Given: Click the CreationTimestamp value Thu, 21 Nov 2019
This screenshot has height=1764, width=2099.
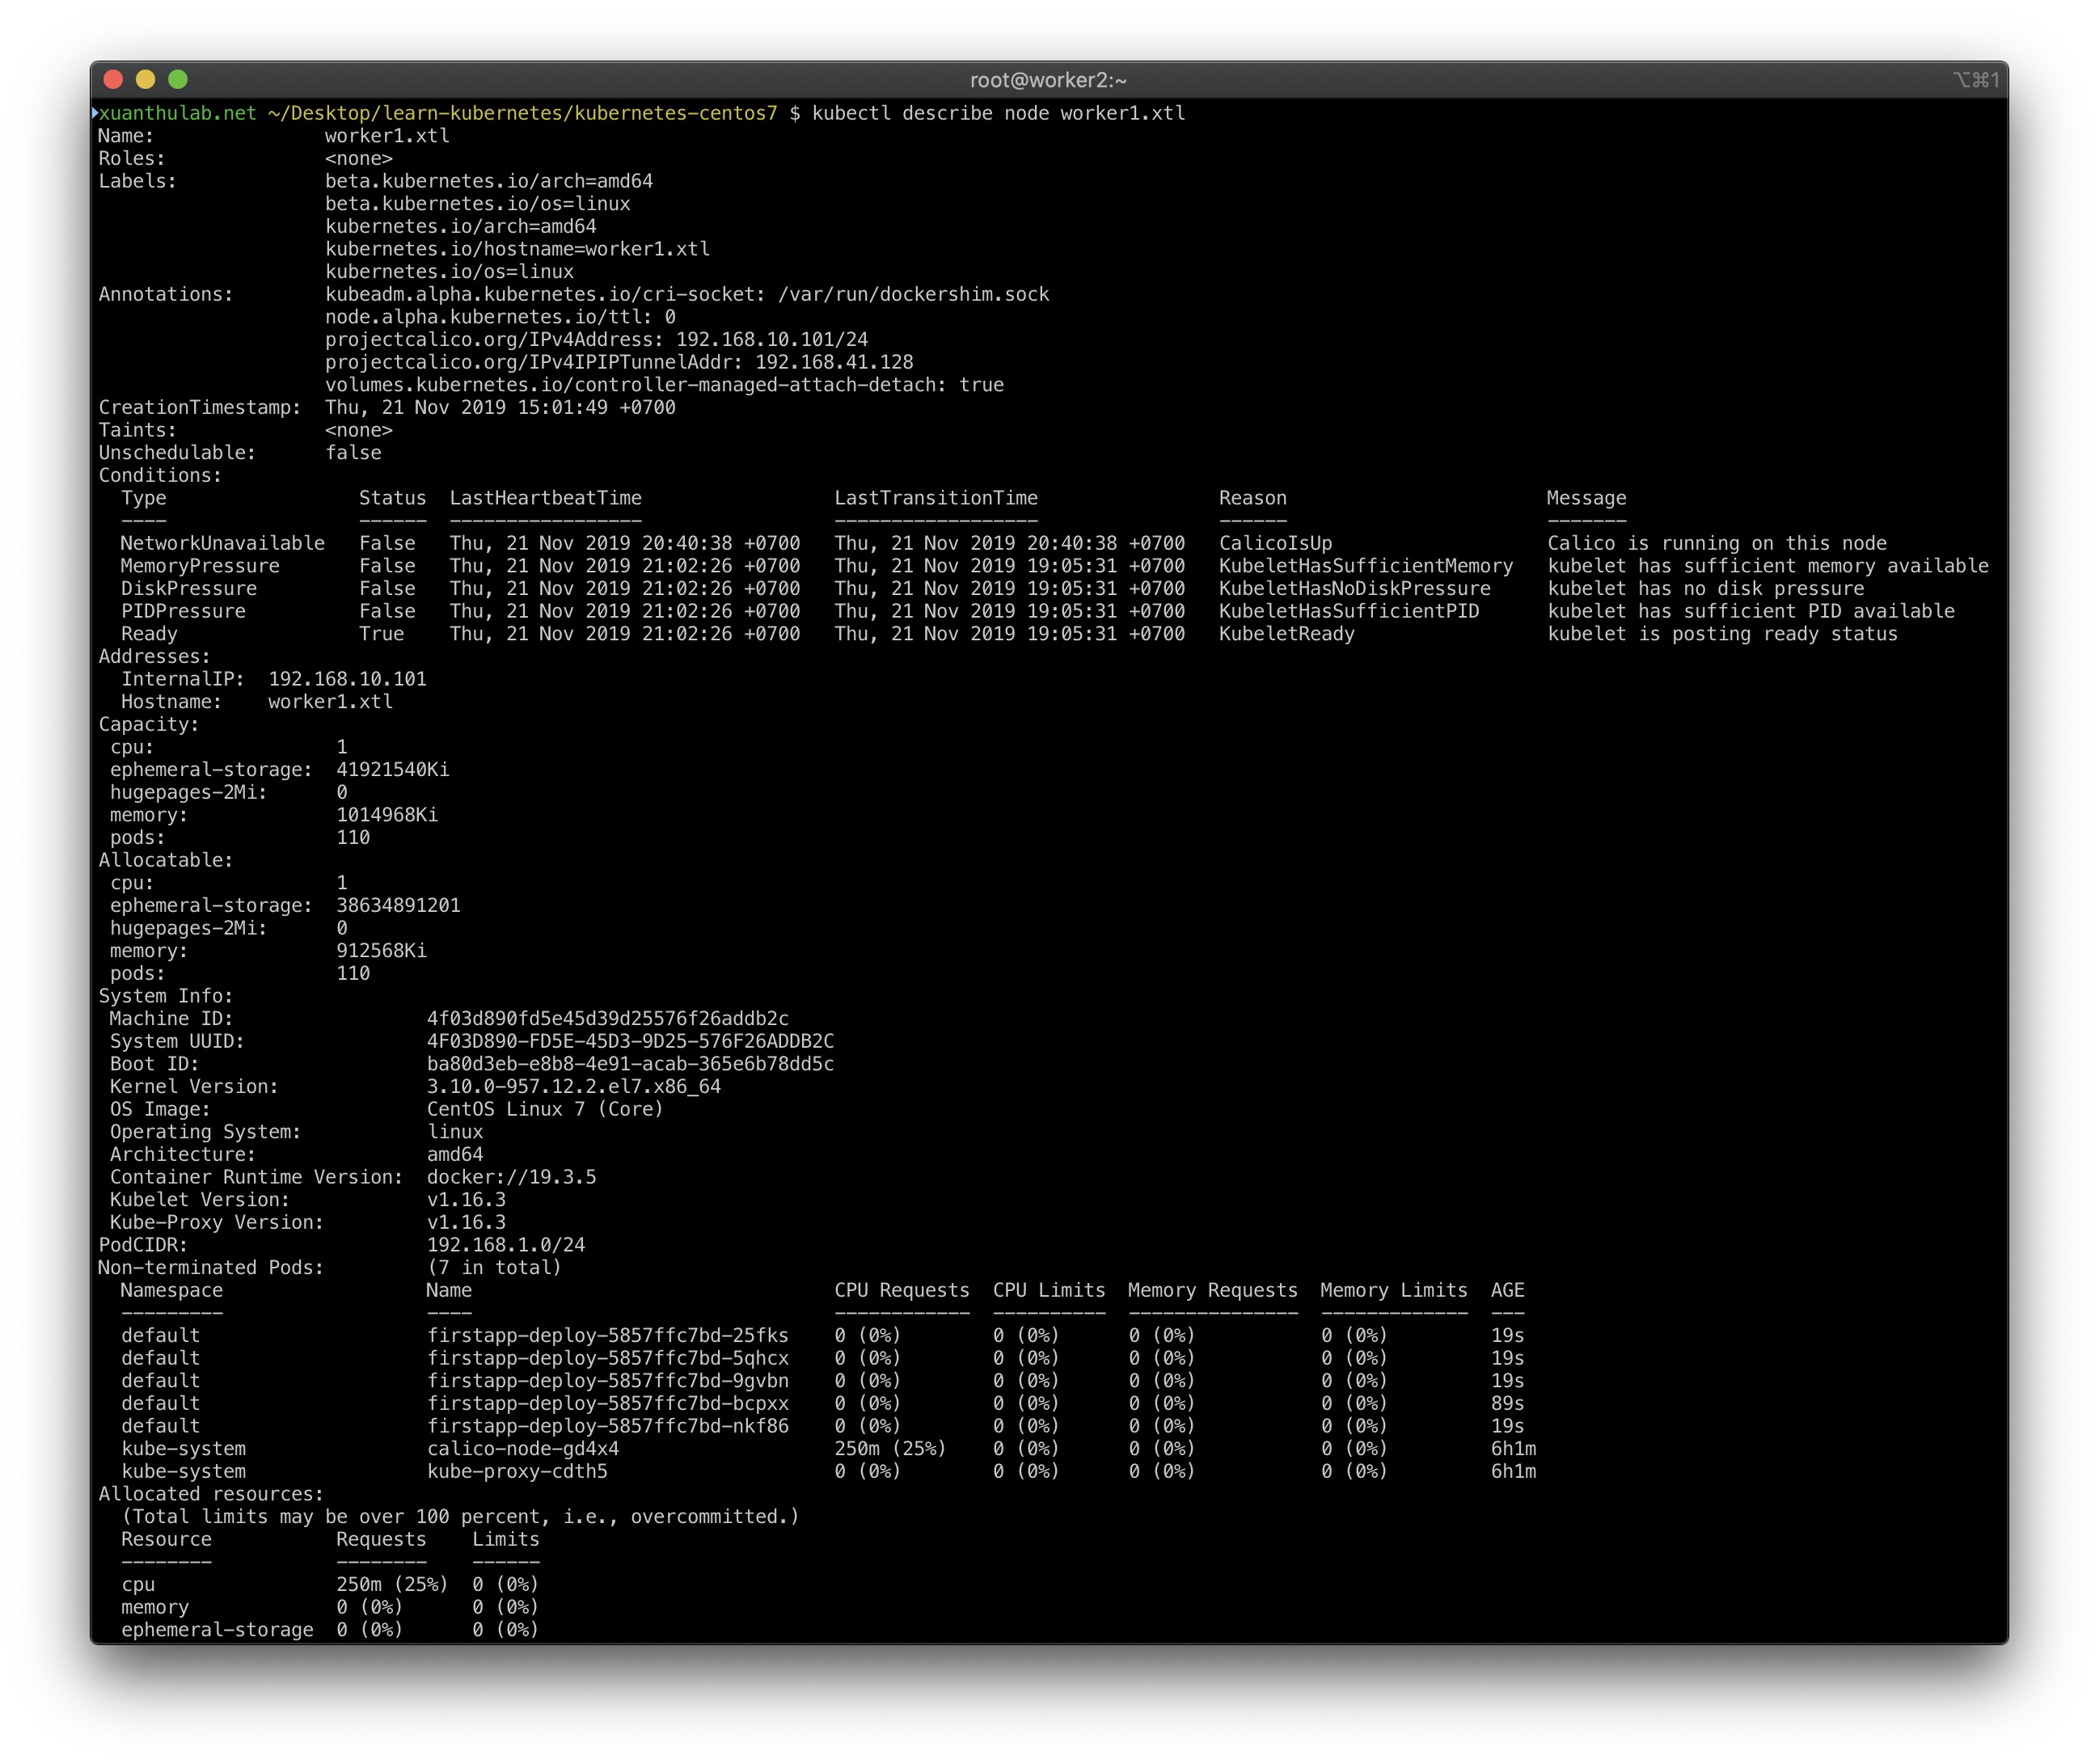Looking at the screenshot, I should click(499, 407).
